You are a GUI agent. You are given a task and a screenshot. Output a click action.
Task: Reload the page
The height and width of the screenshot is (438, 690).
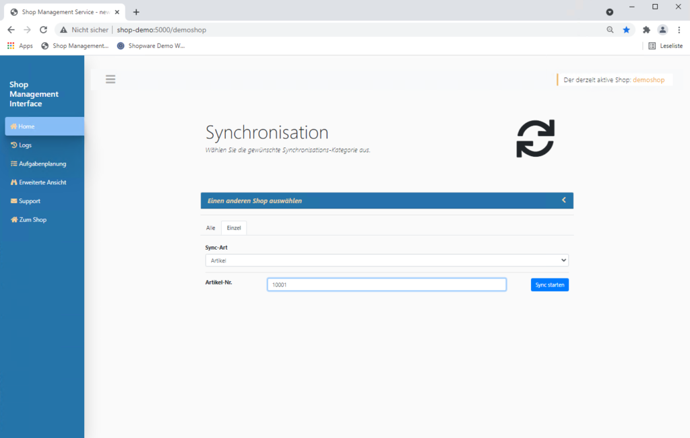[43, 30]
